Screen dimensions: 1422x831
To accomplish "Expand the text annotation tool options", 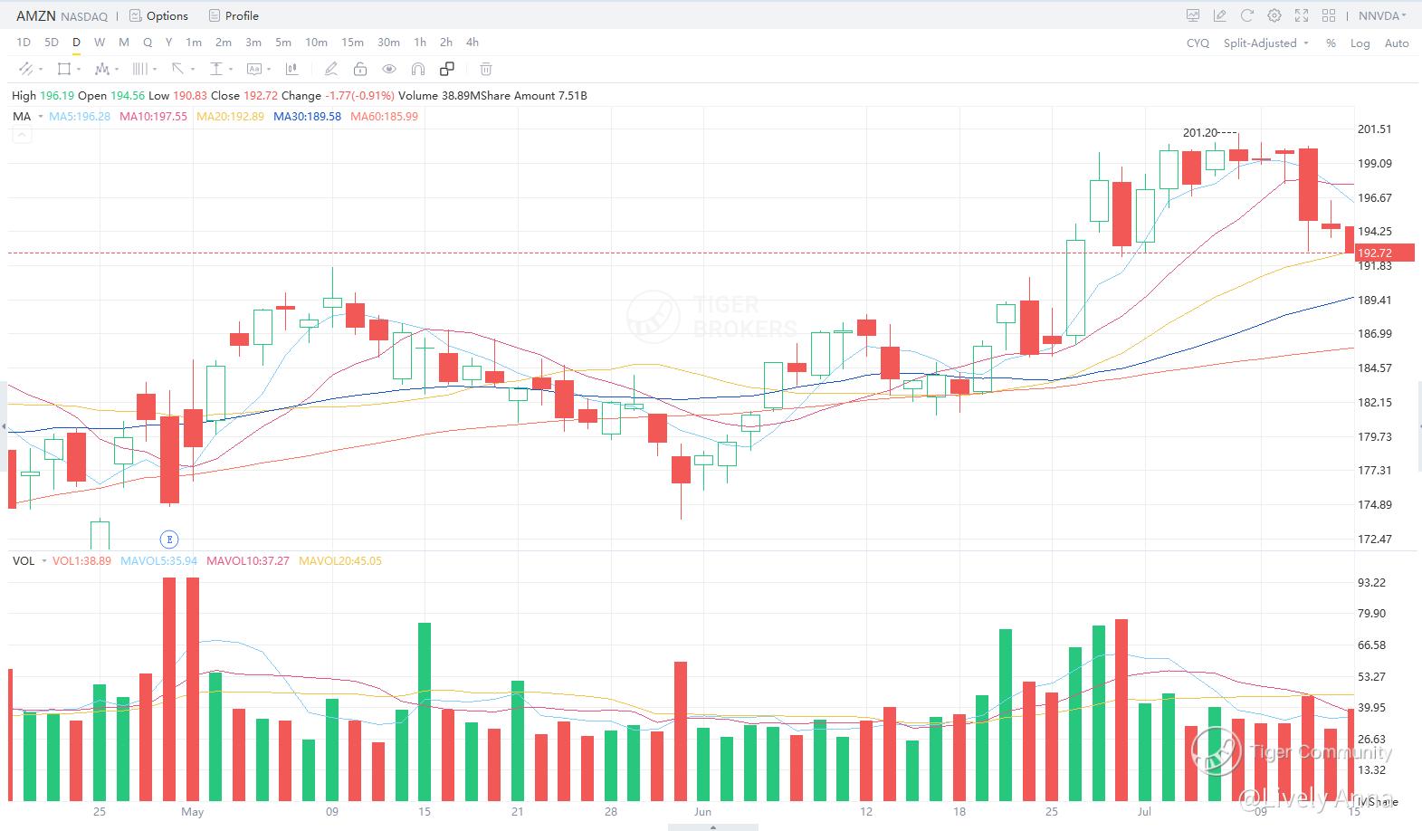I will (269, 69).
